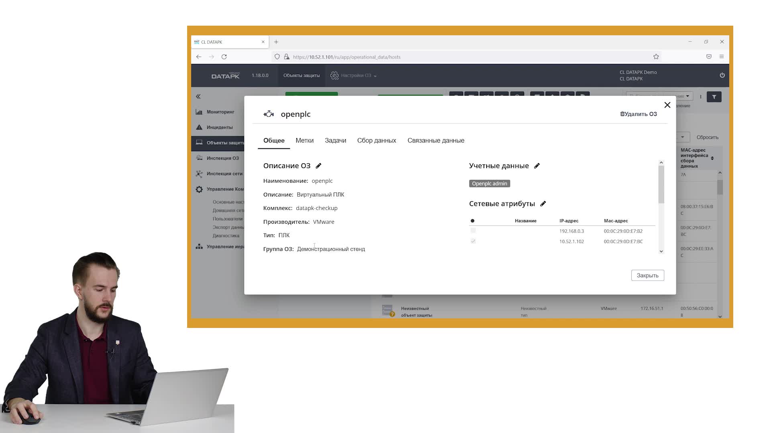Viewport: 771px width, 433px height.
Task: Click the Объекты защиты top navigation item
Action: point(302,75)
